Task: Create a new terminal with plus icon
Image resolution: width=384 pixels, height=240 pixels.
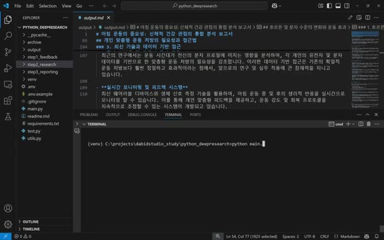Action: [x=348, y=124]
